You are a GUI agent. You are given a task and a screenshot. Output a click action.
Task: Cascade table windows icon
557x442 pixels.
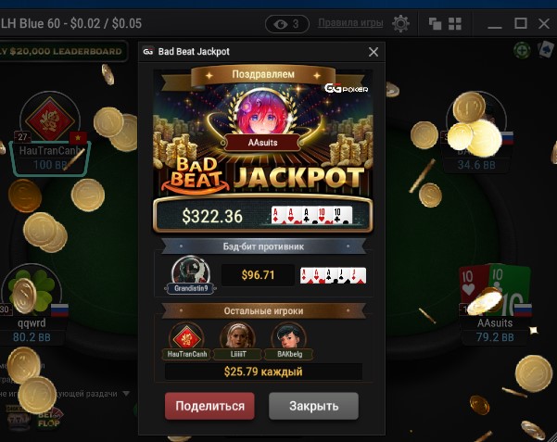tap(435, 24)
